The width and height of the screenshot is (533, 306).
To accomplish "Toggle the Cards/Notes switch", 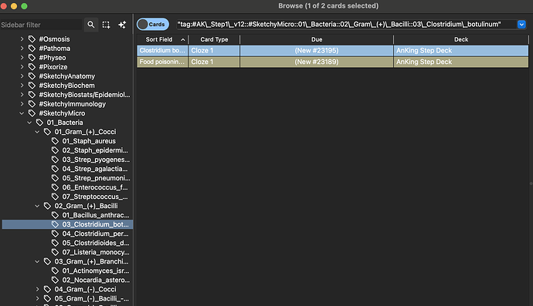I will pos(153,24).
